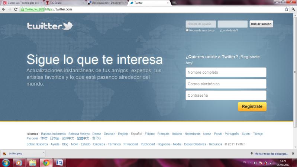Open the ¿La olvidaste? link
Screen dimensions: 297x167
point(229,30)
